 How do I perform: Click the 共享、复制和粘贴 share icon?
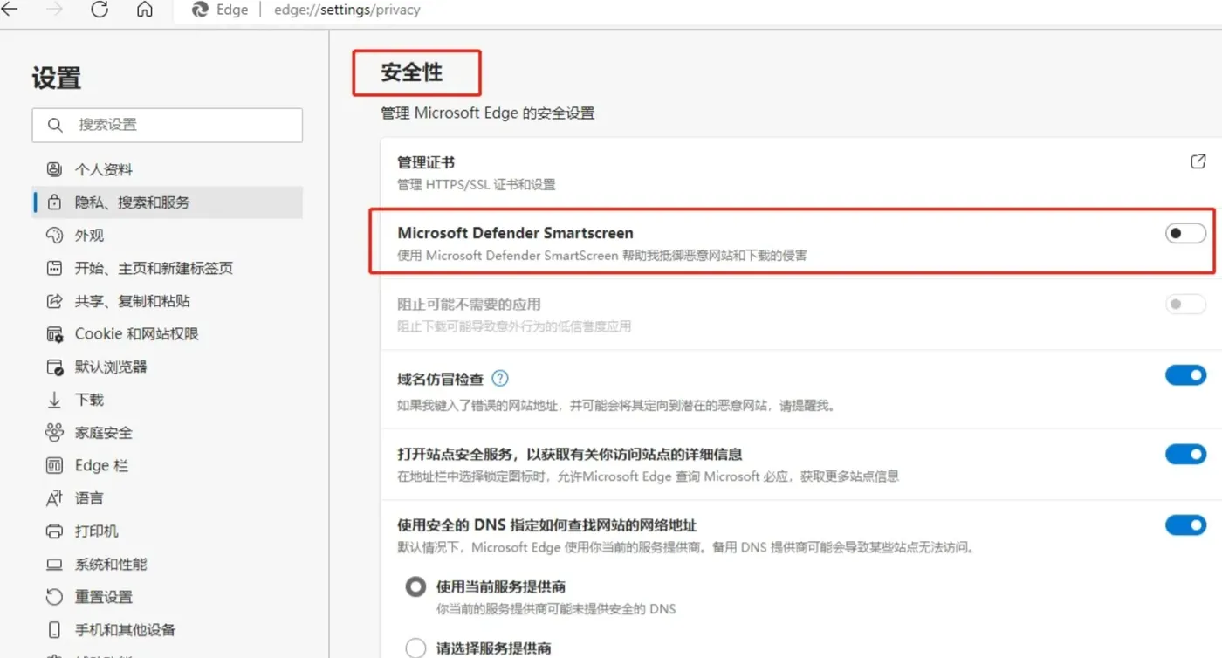[x=54, y=301]
